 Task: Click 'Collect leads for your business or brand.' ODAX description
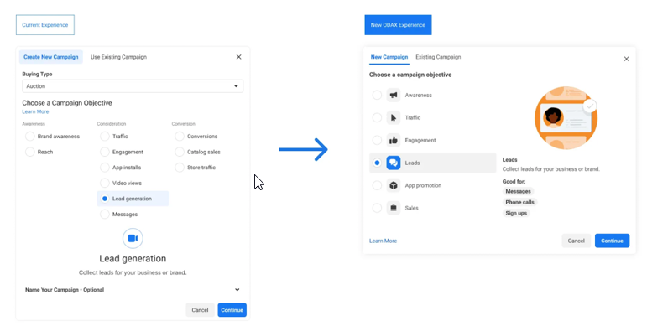(550, 169)
